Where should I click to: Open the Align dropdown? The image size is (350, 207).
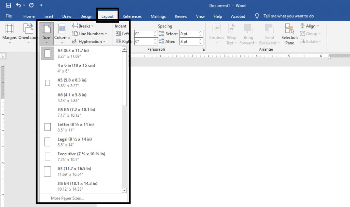310,26
